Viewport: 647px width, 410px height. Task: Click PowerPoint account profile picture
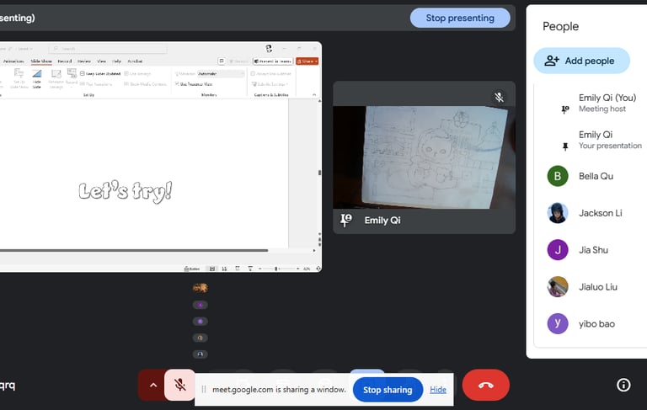[269, 49]
